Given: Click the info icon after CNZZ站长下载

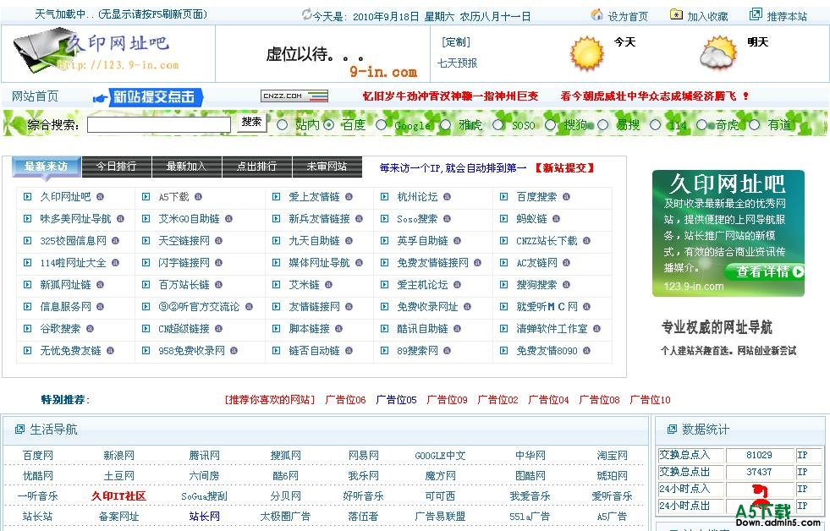Looking at the screenshot, I should click(586, 241).
